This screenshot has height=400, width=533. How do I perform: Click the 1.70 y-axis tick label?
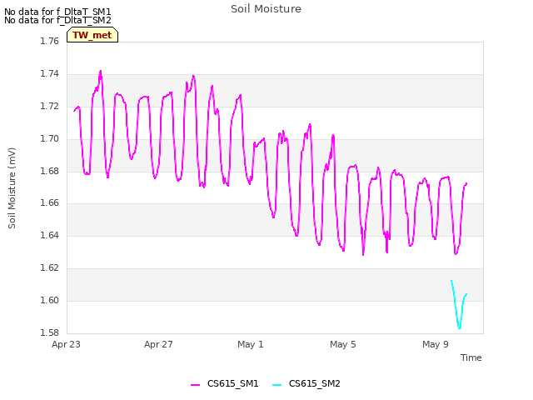point(50,139)
